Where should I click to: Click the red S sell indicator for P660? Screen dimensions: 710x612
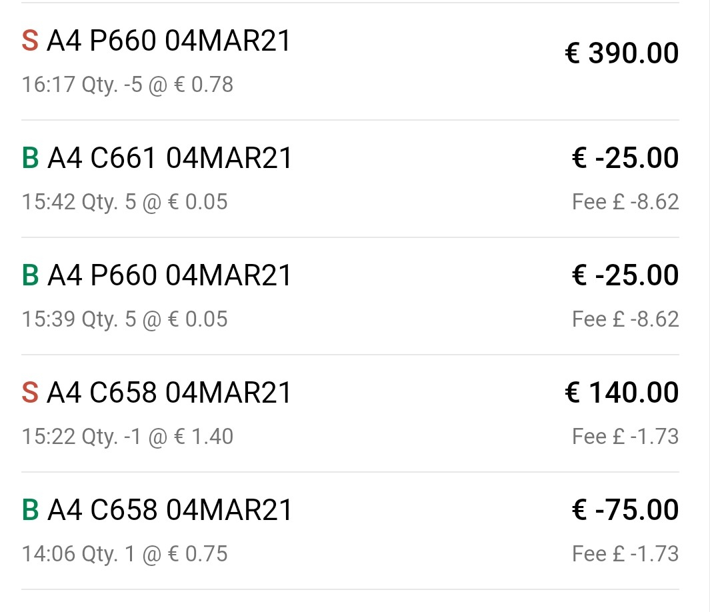(30, 41)
